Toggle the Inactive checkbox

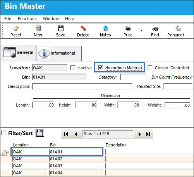click(x=72, y=68)
